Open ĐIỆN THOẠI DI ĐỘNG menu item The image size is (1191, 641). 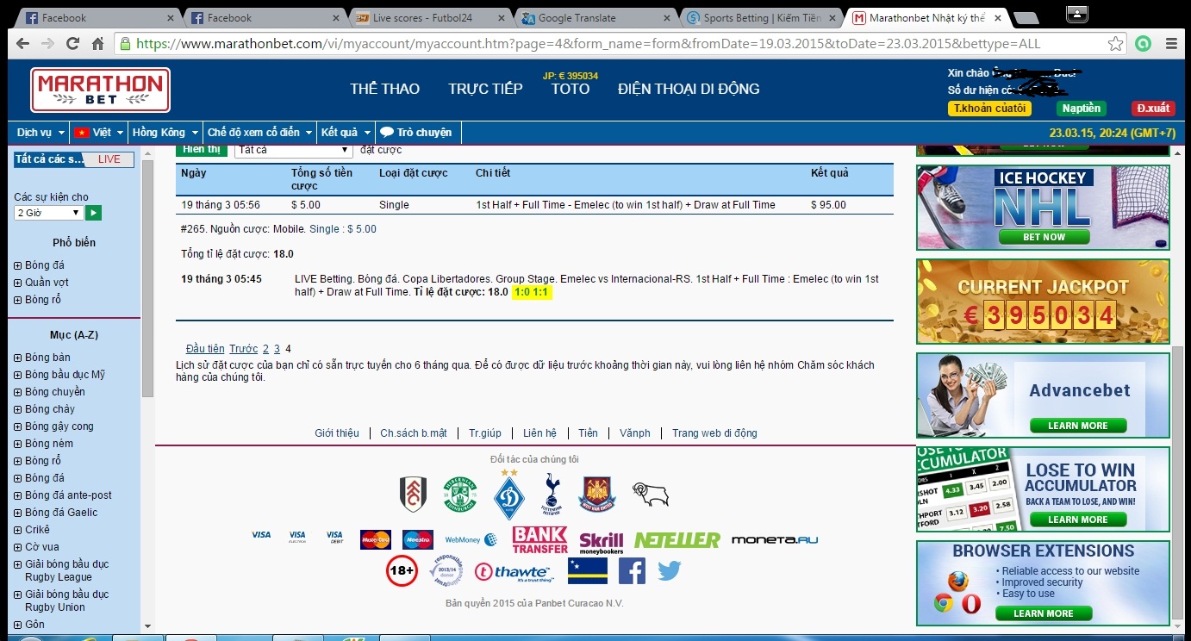(689, 89)
